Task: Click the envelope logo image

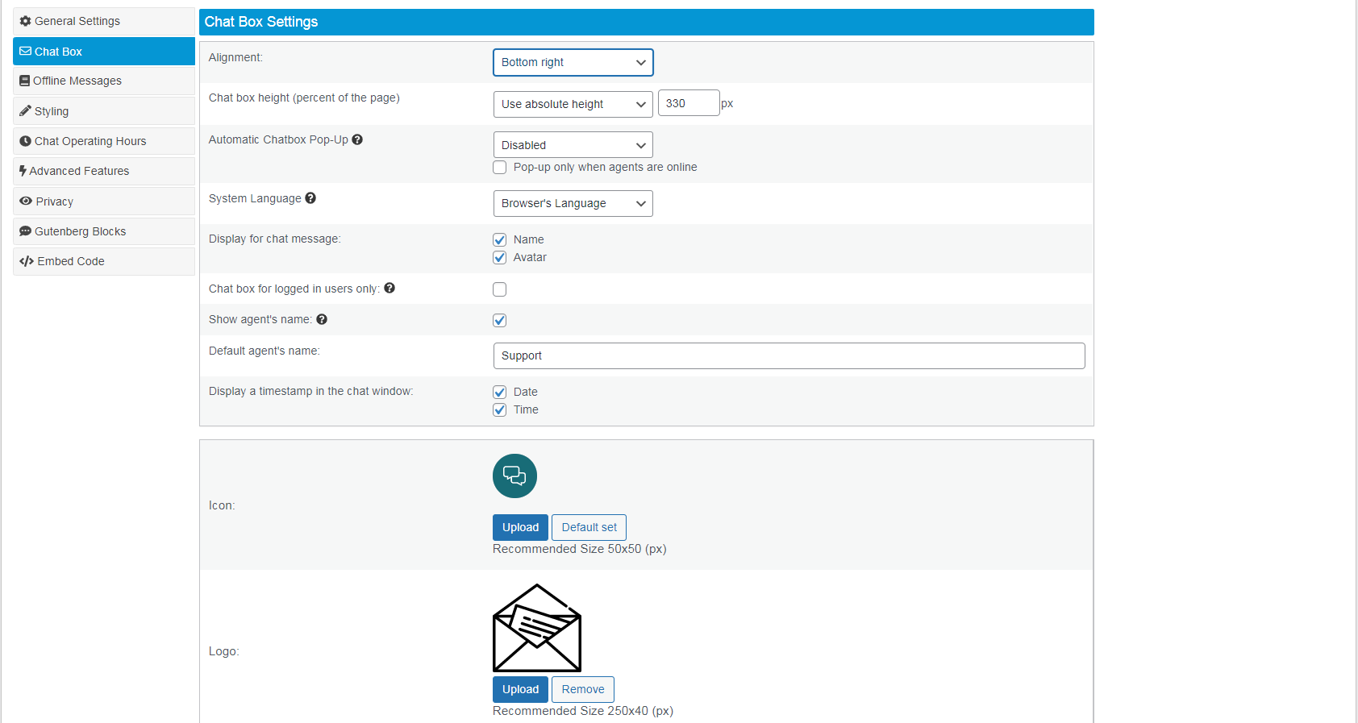Action: 537,628
